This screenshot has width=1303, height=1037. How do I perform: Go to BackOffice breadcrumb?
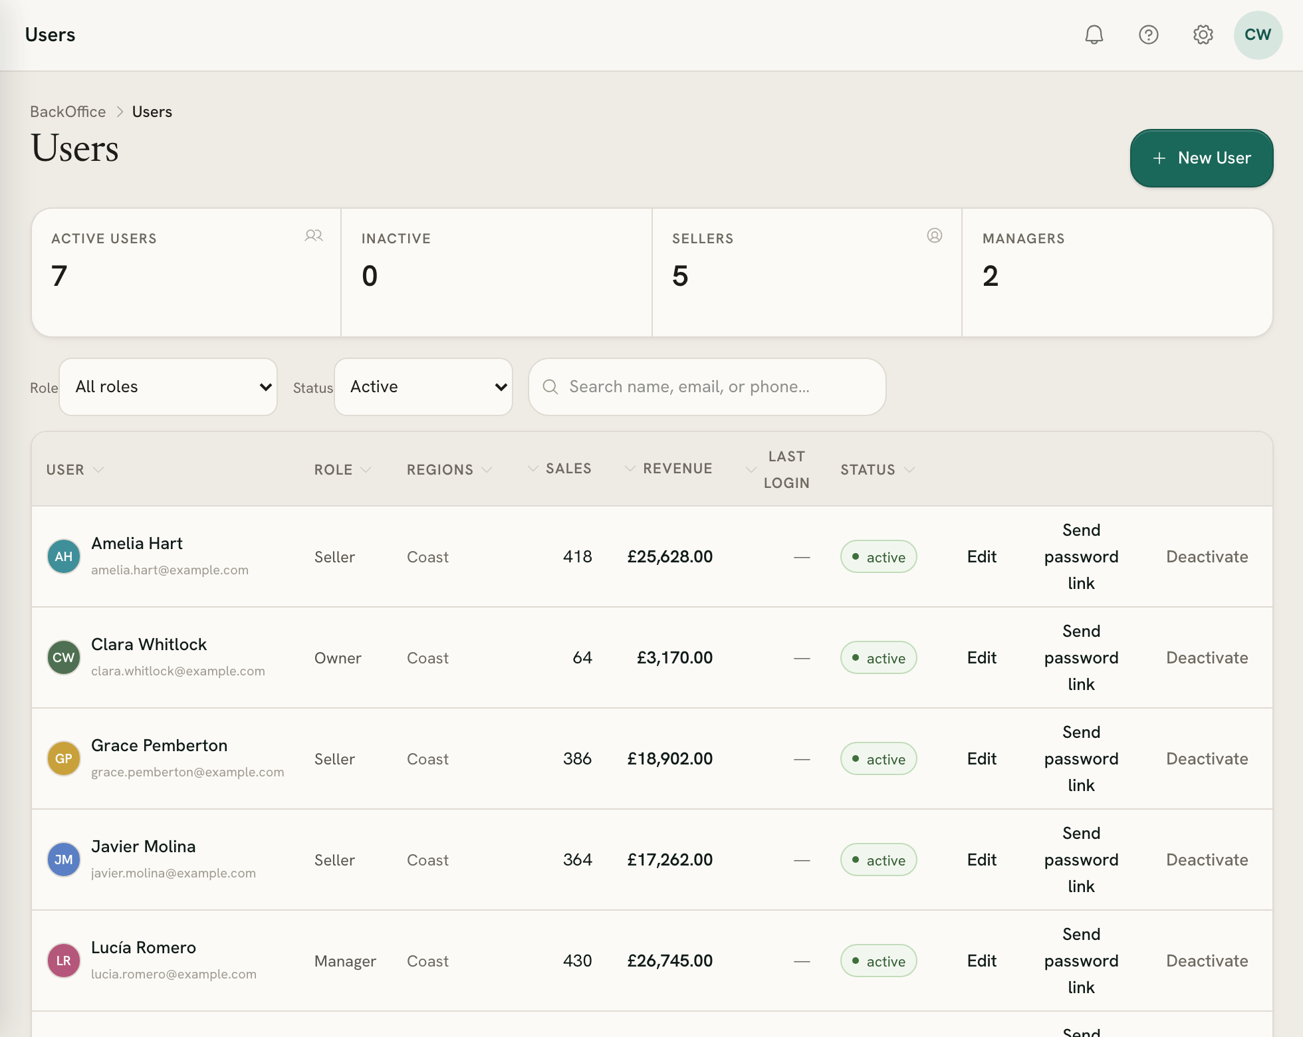click(68, 112)
